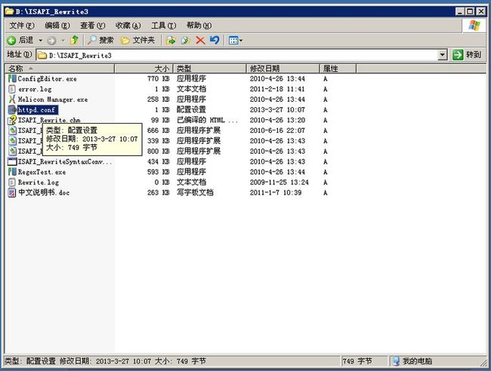Toggle the Folders (文件夹) pane
This screenshot has height=371, width=491.
pyautogui.click(x=137, y=40)
